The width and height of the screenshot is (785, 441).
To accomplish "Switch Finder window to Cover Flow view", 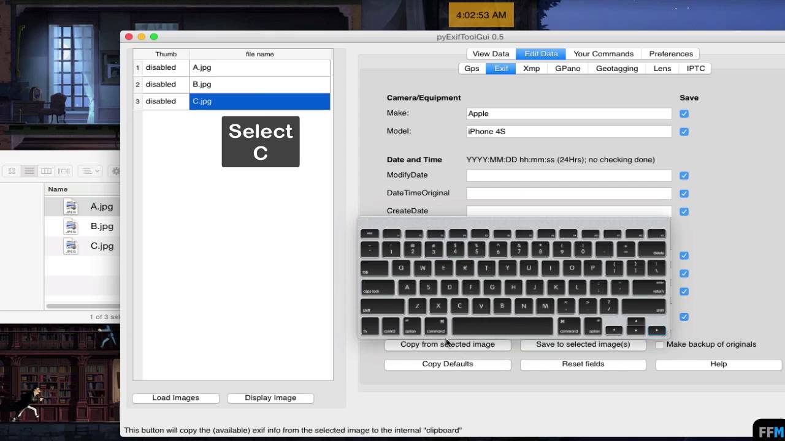I will tap(64, 171).
